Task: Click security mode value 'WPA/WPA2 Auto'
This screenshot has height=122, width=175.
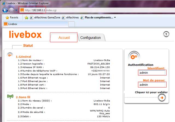Action: [x=100, y=111]
